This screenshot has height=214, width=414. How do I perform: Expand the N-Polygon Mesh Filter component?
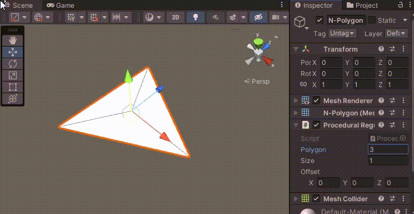point(296,113)
